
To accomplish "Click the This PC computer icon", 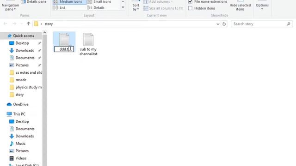I will (x=9, y=114).
